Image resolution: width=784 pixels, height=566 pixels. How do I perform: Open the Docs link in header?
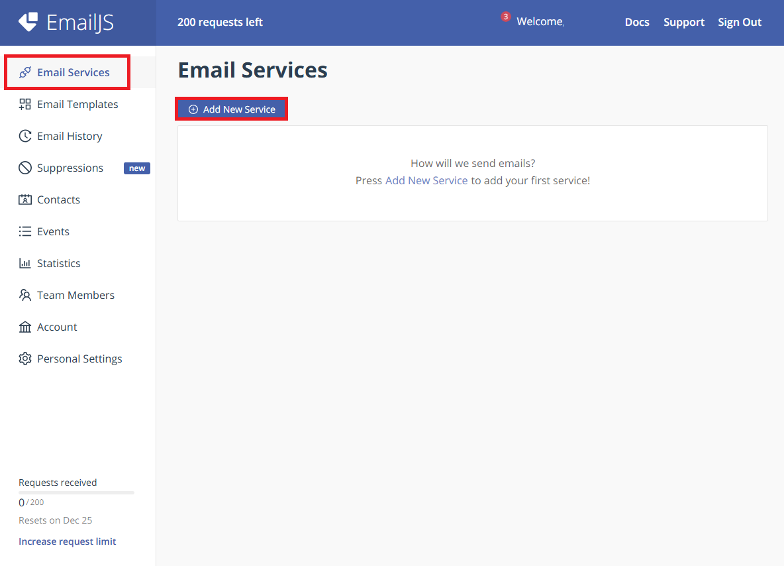coord(636,22)
